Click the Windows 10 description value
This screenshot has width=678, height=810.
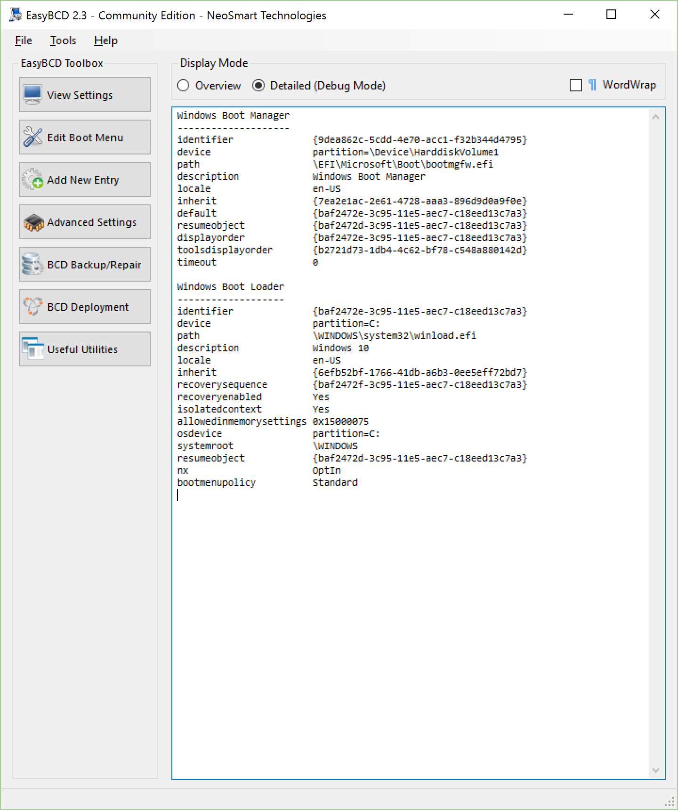tap(341, 348)
